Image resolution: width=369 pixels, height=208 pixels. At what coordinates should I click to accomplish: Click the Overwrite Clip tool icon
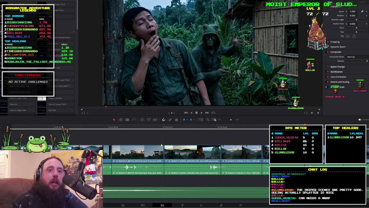(148, 120)
